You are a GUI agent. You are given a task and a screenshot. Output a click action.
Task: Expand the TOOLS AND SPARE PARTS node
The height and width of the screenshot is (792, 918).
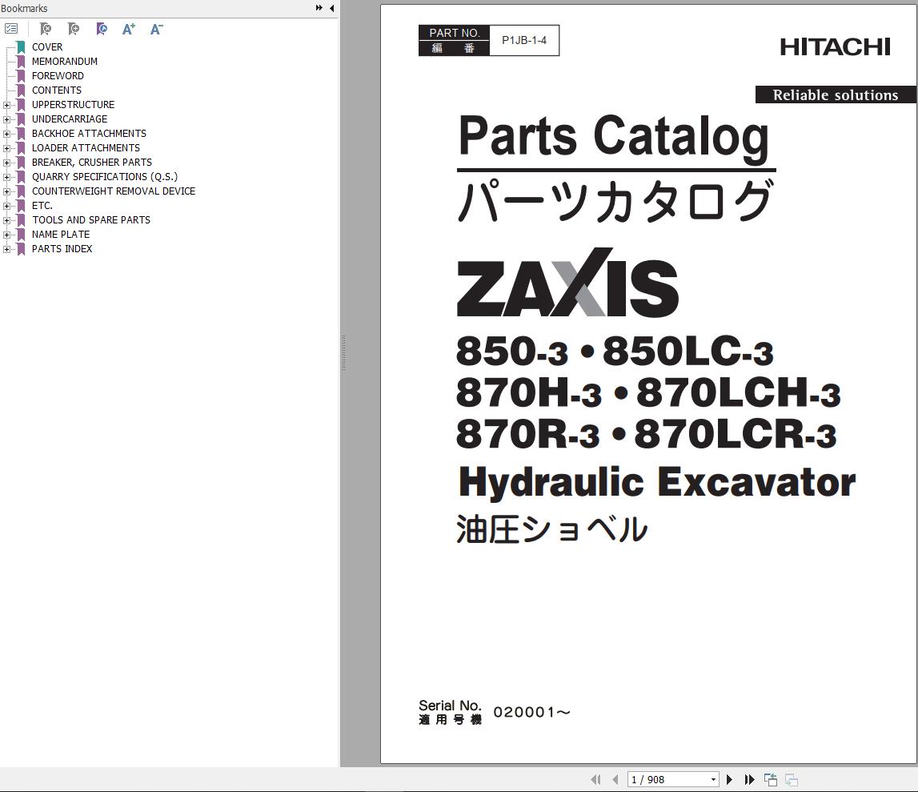point(6,220)
